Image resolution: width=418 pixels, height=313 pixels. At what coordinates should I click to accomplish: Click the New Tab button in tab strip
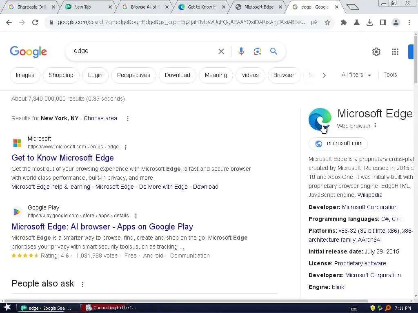click(353, 7)
